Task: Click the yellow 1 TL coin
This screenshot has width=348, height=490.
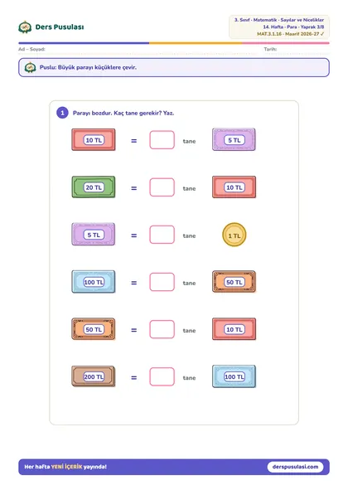Action: (x=234, y=235)
